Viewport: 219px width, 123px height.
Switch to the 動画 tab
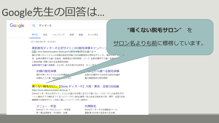coord(81,35)
